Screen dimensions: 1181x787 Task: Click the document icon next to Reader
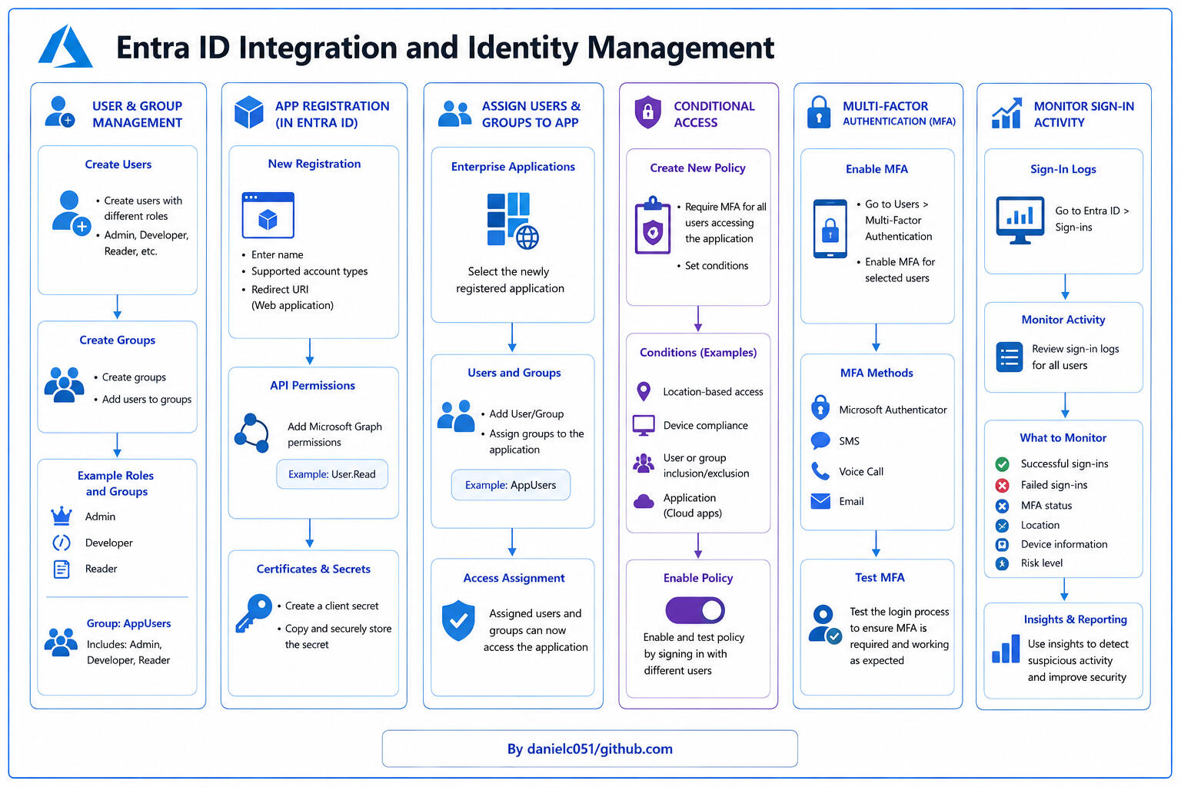(x=62, y=569)
